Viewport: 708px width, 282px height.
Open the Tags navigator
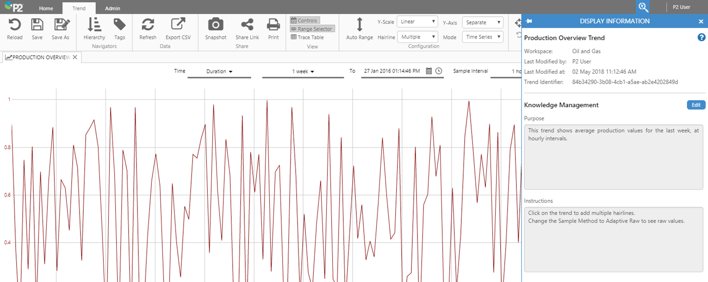pos(119,25)
